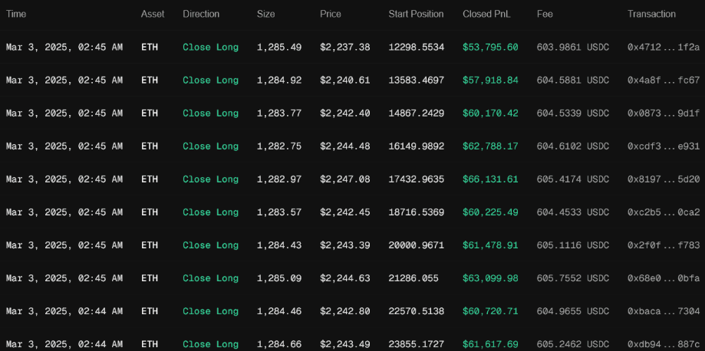Open the 0xbaca transaction hash link
Image resolution: width=705 pixels, height=351 pixels.
(664, 311)
